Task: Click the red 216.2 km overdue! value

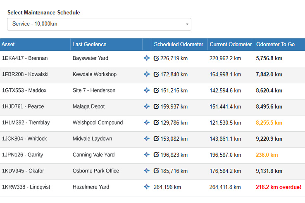Action: 279,187
